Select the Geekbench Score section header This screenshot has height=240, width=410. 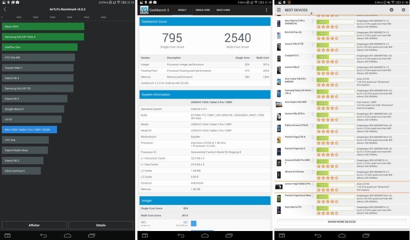point(205,22)
